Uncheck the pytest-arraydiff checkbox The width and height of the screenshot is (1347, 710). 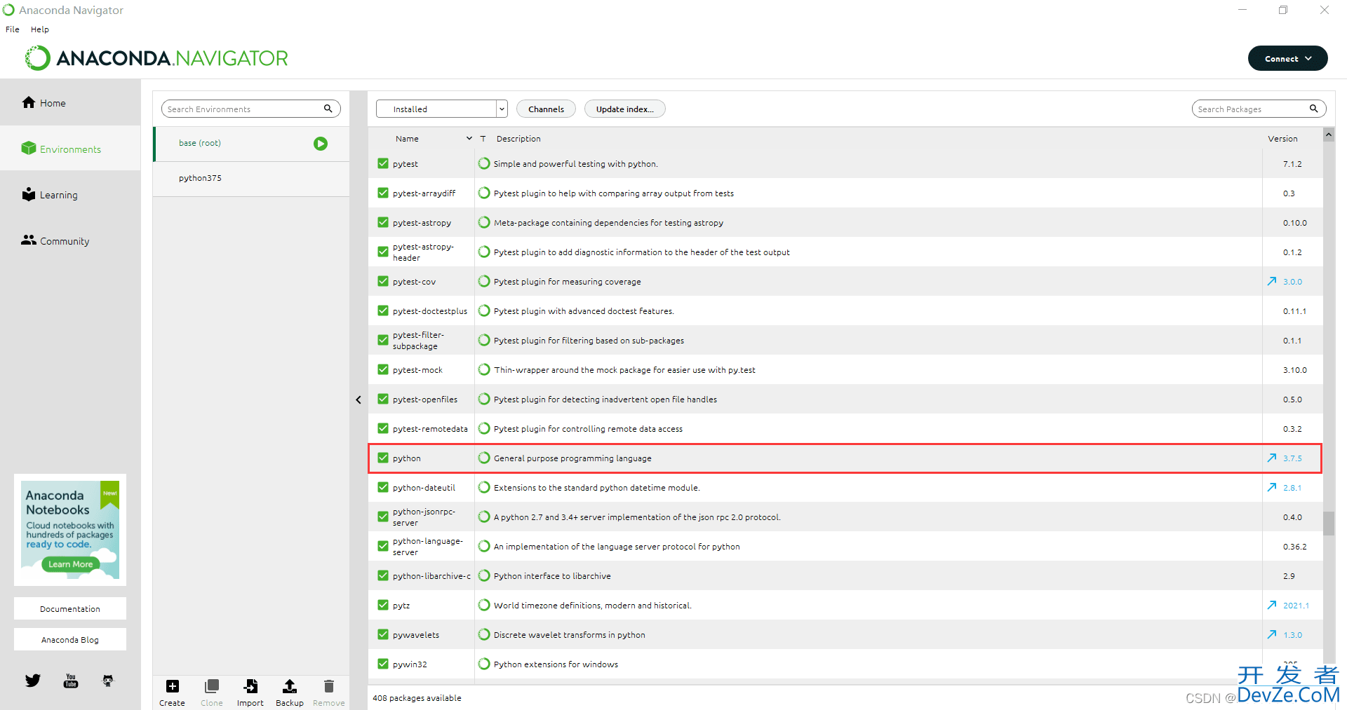(383, 193)
